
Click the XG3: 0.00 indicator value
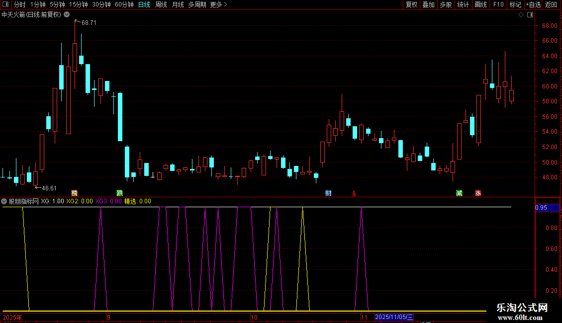click(x=108, y=201)
